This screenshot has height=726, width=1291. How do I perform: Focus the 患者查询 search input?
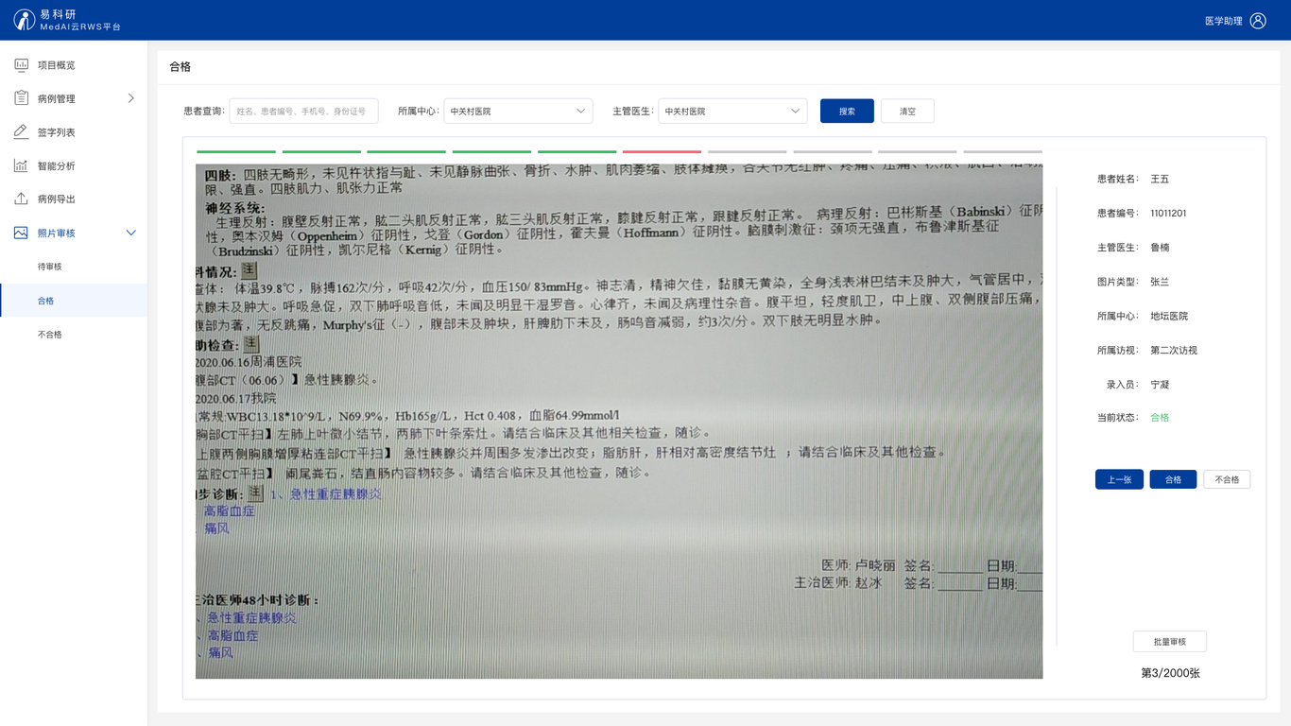303,111
